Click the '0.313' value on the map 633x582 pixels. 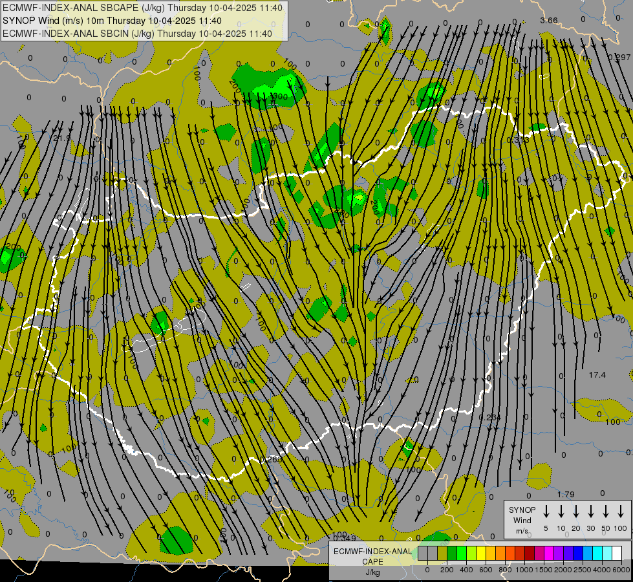pyautogui.click(x=517, y=140)
